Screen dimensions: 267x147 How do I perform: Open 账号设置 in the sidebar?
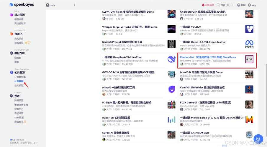[x=19, y=101]
